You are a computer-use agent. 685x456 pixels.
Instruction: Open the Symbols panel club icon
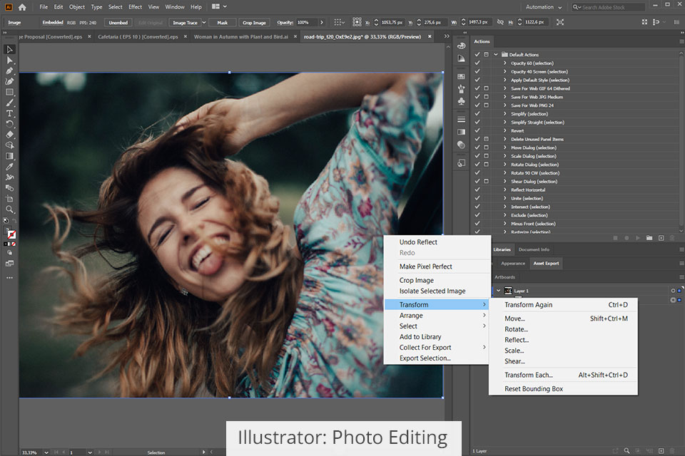pos(462,101)
